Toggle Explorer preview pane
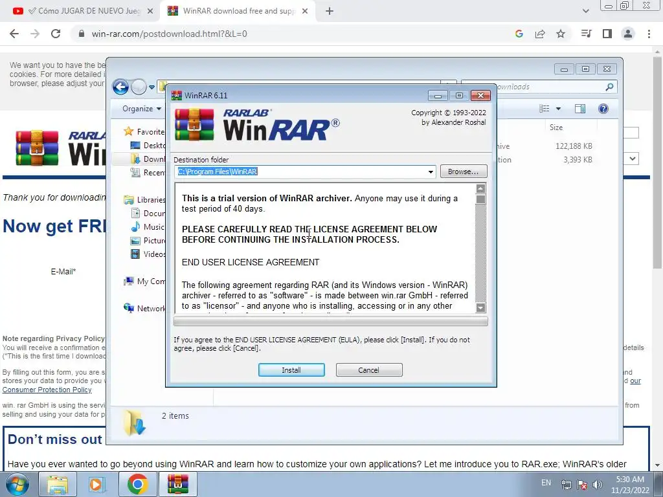663x497 pixels. tap(580, 109)
